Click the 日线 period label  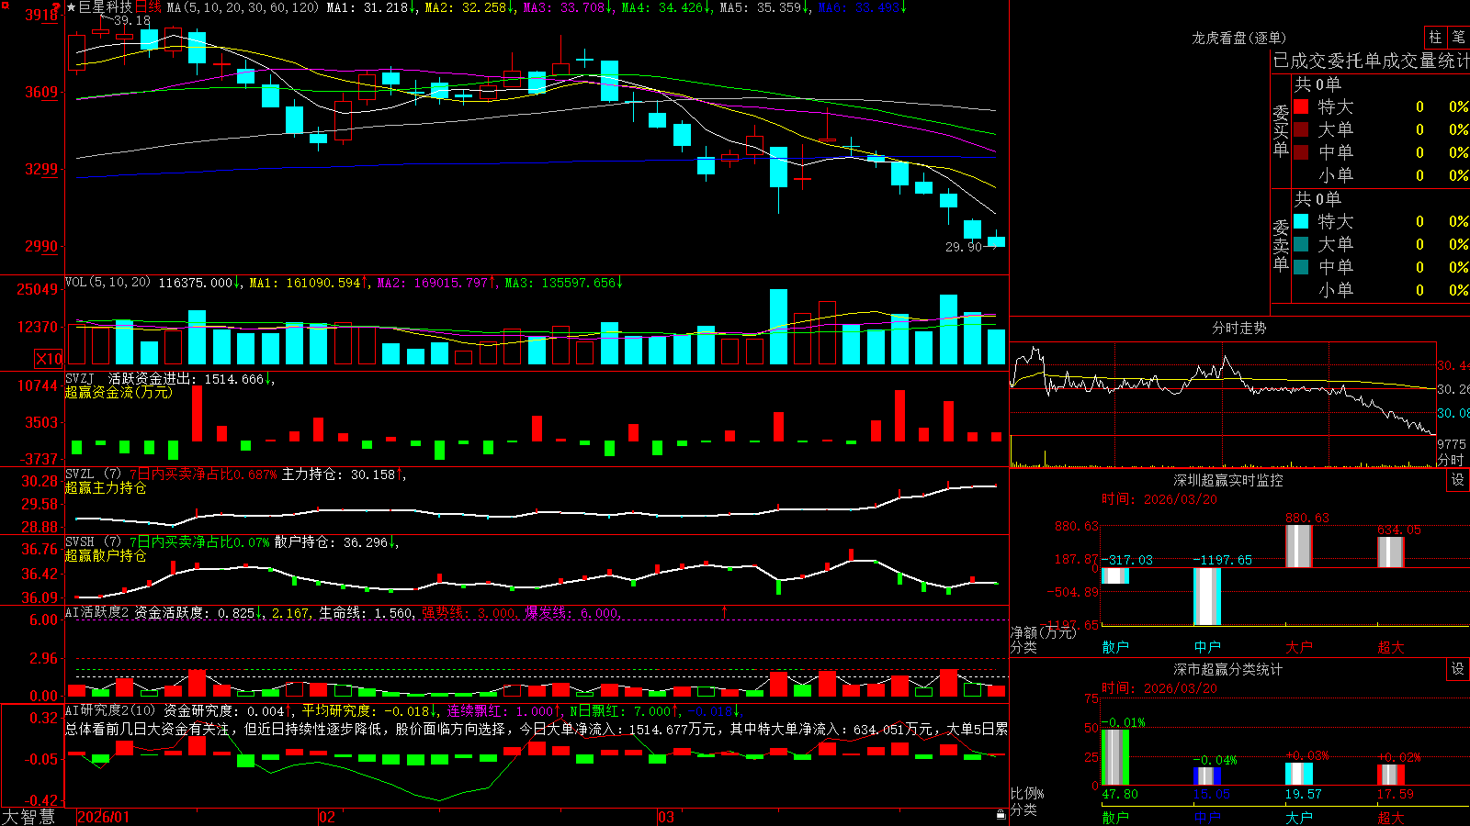pyautogui.click(x=148, y=7)
